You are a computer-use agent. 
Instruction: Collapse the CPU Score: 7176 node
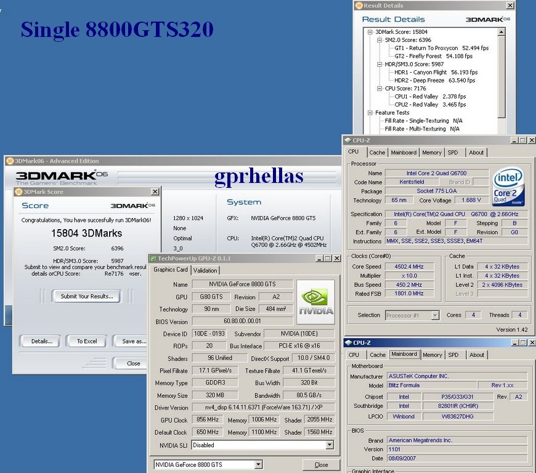(380, 89)
